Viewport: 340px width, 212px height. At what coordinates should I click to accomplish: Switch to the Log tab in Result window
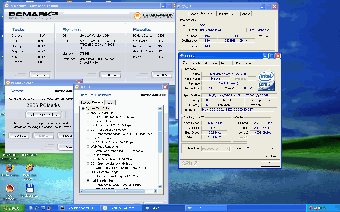pos(110,103)
